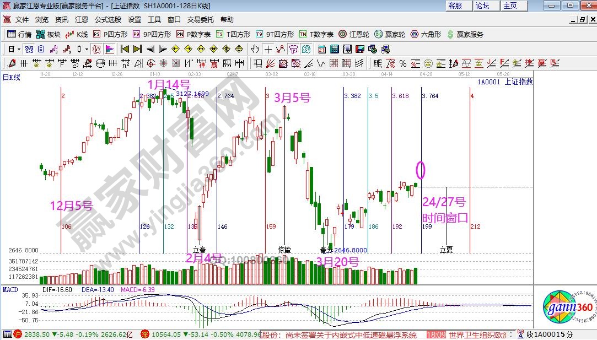Open the 9P四方形 tool
The image size is (597, 340).
(x=152, y=34)
